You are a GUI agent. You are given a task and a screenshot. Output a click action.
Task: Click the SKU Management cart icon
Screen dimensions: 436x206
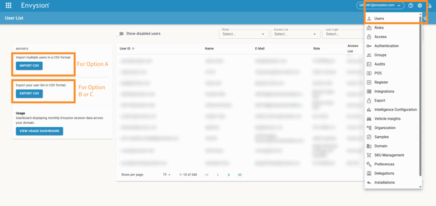pos(369,155)
